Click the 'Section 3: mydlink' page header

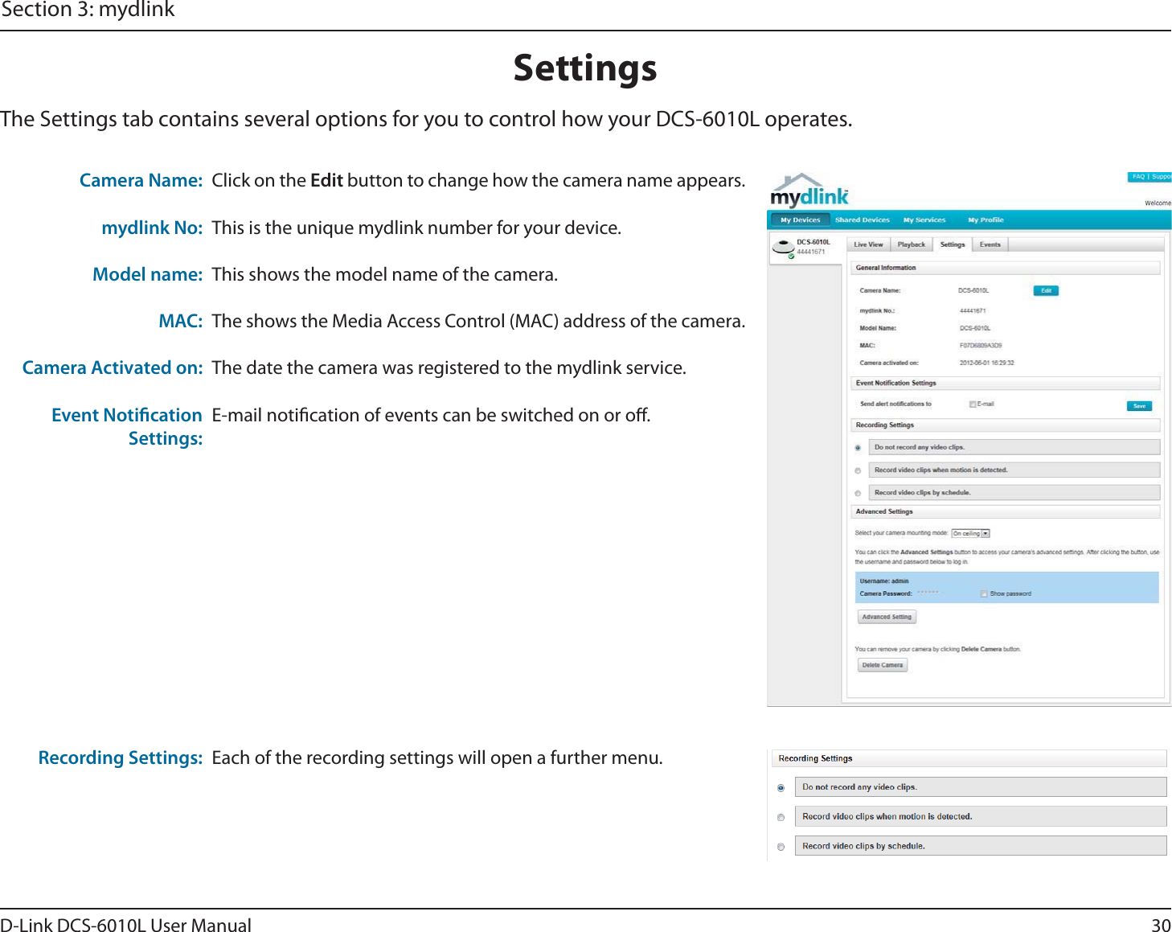tap(88, 10)
